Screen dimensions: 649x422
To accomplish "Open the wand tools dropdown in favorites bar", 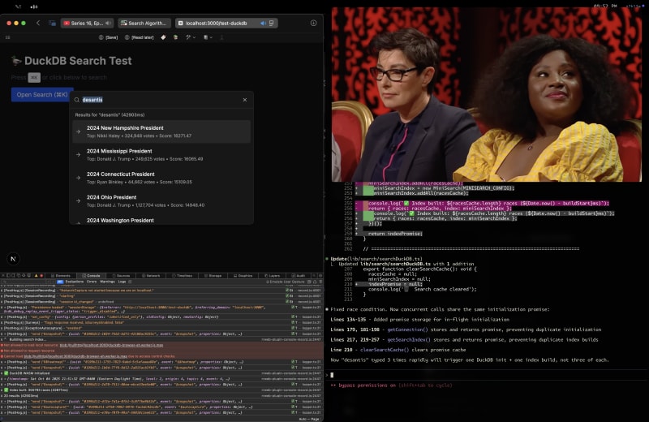I will coord(191,37).
